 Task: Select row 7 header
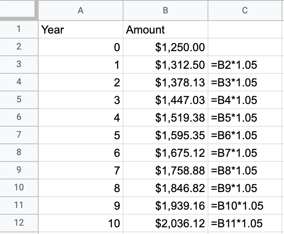point(19,135)
